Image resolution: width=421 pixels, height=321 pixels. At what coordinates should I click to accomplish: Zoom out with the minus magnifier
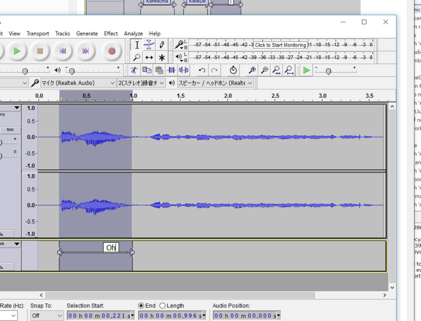[x=264, y=70]
